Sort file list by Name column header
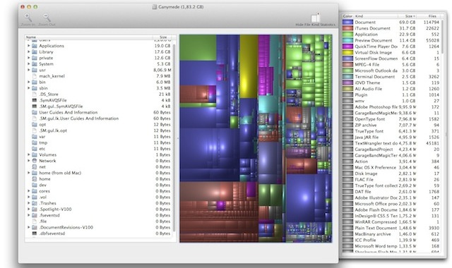Viewport: 452px width, 268px height. 89,37
